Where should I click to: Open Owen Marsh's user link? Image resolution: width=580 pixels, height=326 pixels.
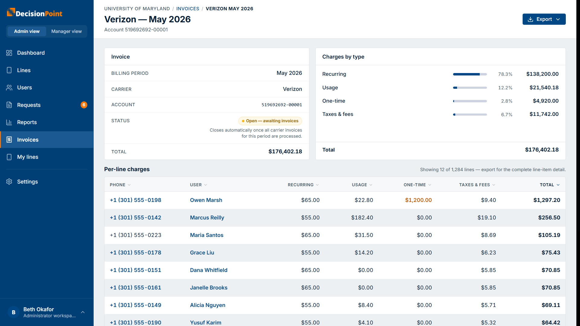pos(206,200)
